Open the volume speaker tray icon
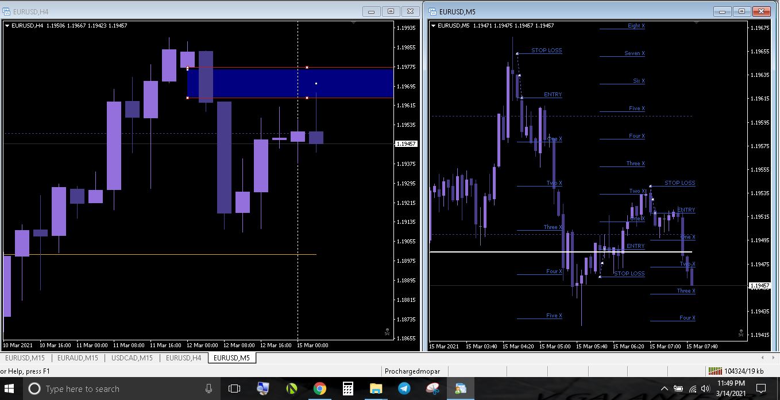 (705, 389)
